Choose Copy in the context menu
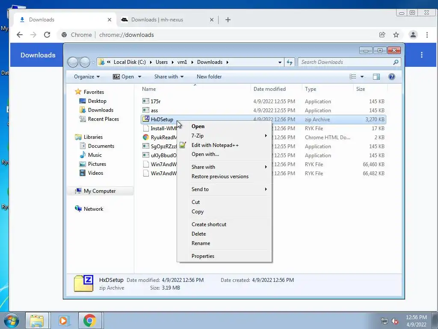Viewport: 438px width, 329px height. click(198, 212)
